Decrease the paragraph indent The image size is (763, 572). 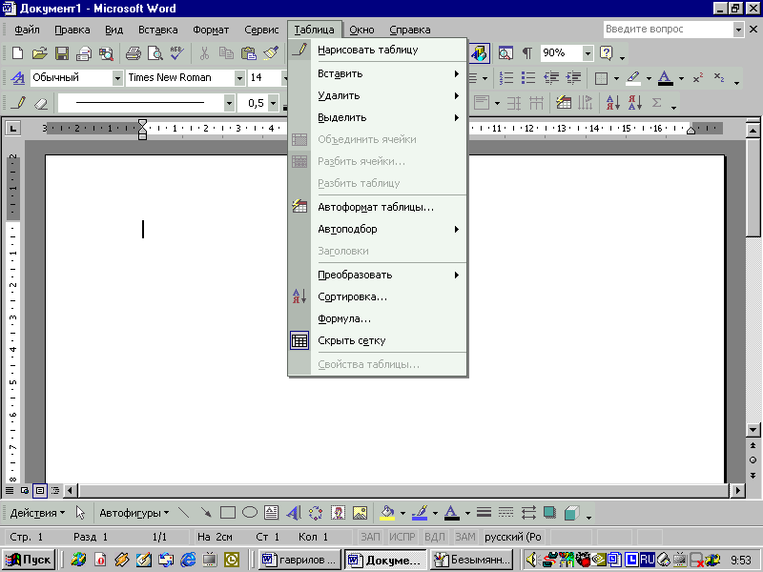coord(551,78)
